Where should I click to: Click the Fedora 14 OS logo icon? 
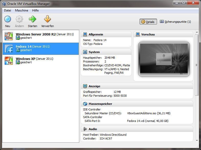pos(9,48)
